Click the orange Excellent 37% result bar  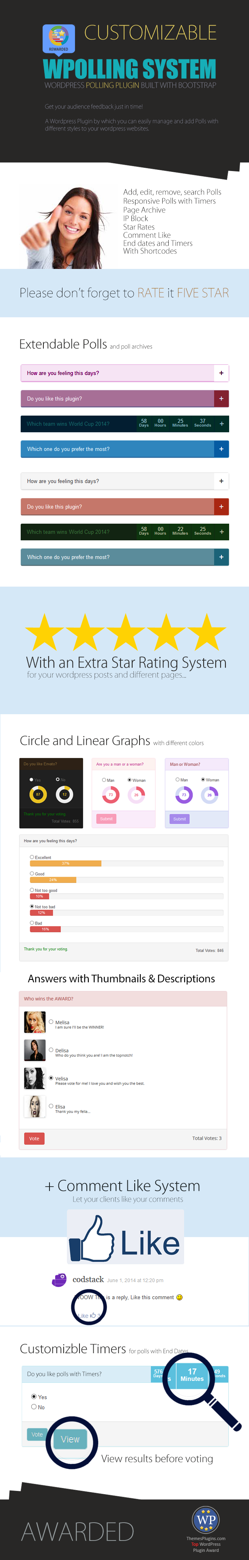tap(66, 863)
